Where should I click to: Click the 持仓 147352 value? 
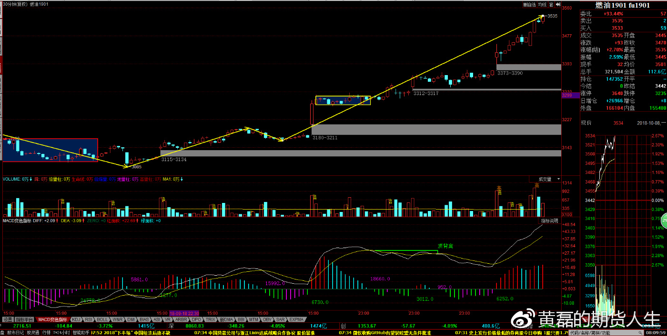[614, 79]
